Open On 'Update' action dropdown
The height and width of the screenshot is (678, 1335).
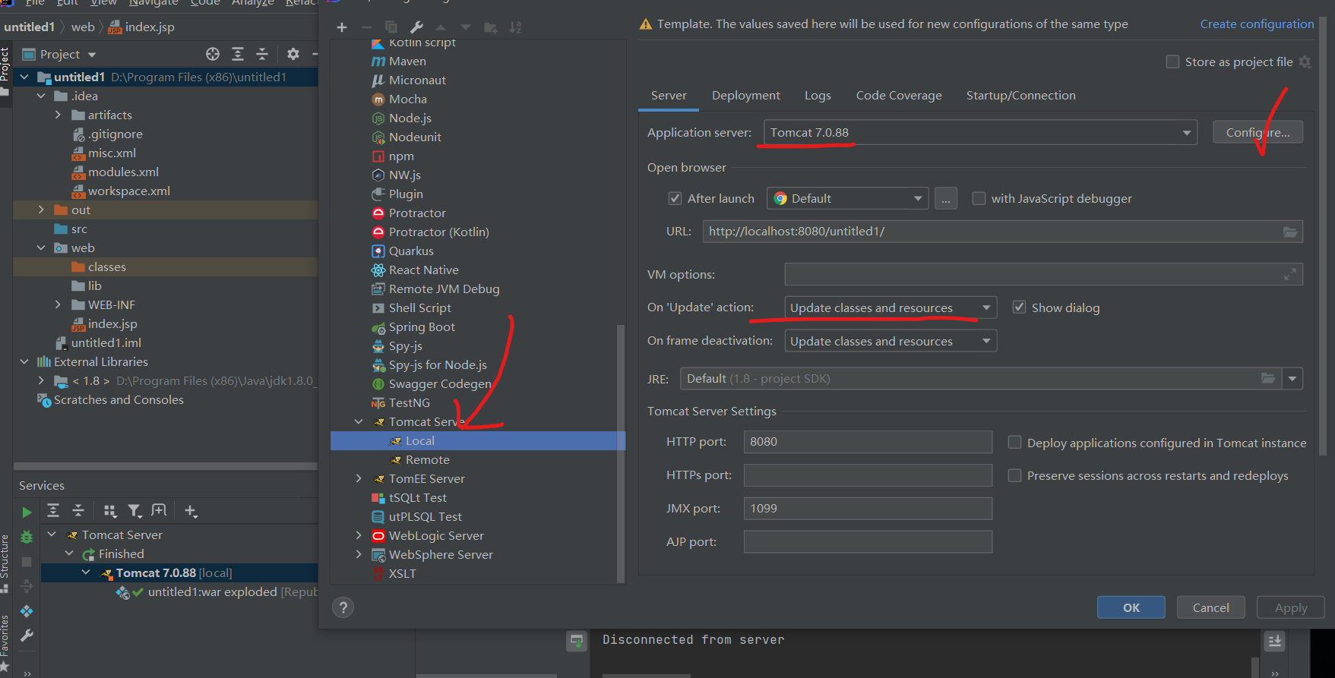coord(891,307)
